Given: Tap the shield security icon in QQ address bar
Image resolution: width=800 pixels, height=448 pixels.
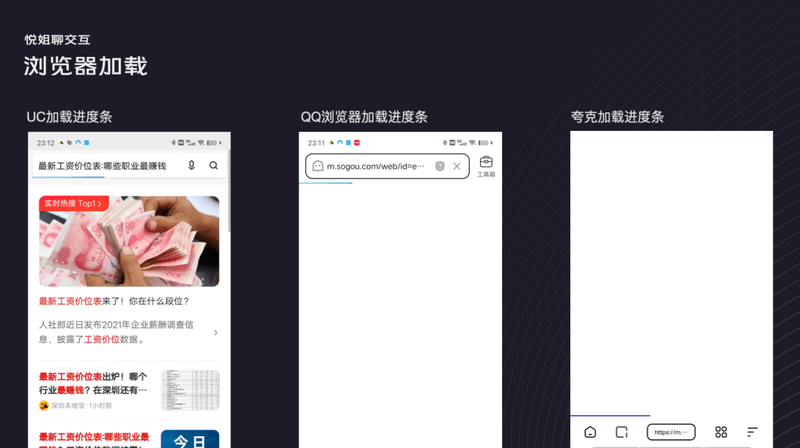Looking at the screenshot, I should pos(440,166).
